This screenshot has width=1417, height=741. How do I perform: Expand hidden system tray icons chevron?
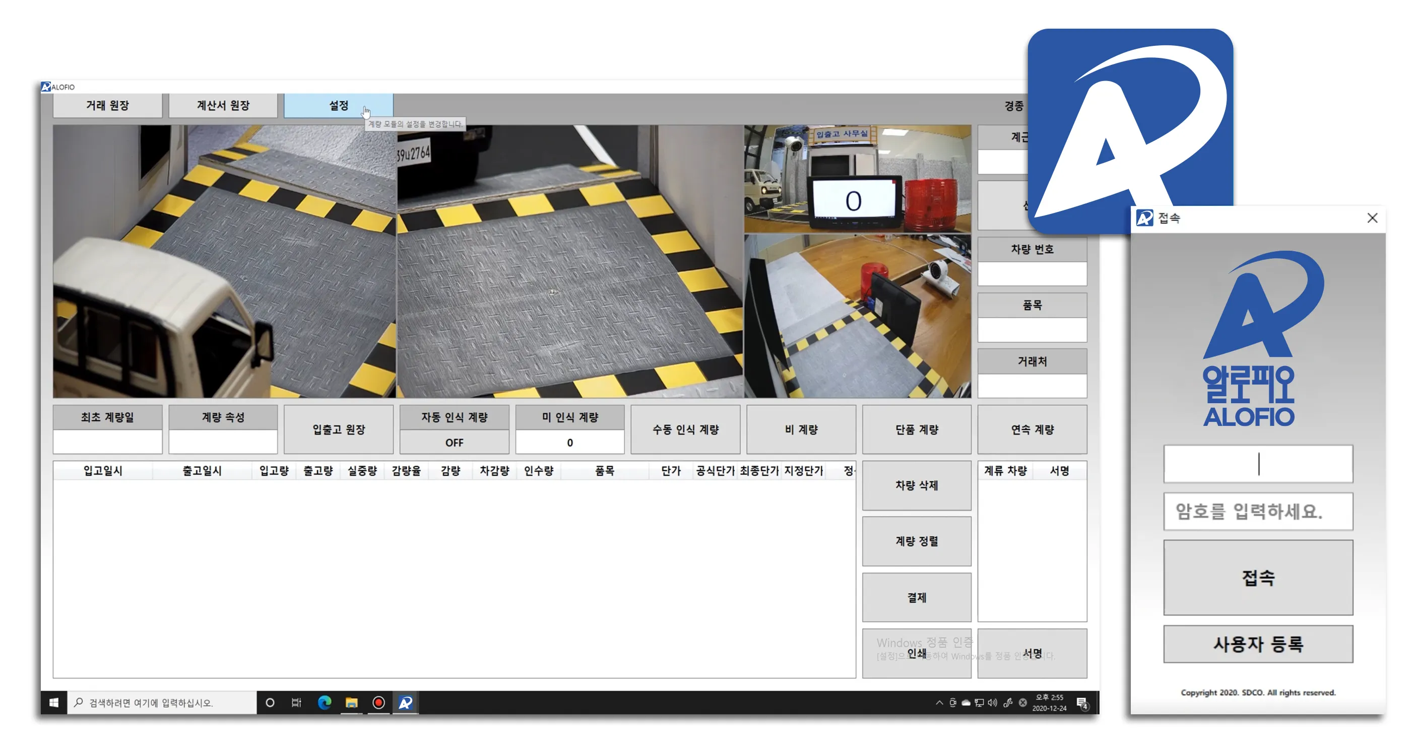tap(939, 703)
